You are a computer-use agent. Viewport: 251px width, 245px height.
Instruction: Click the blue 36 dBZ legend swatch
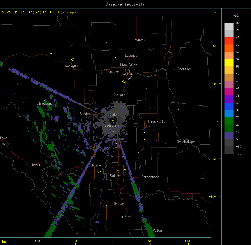[x=229, y=106]
